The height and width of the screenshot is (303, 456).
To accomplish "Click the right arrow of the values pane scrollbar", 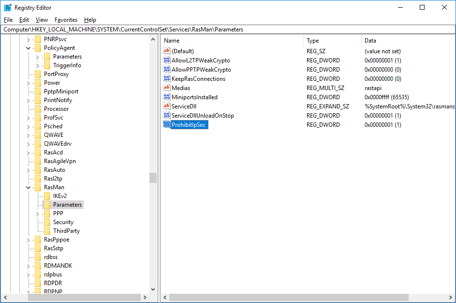I will click(x=451, y=298).
